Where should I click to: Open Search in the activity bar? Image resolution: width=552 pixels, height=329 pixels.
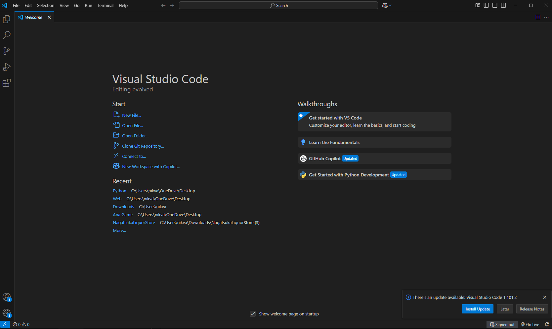(7, 35)
